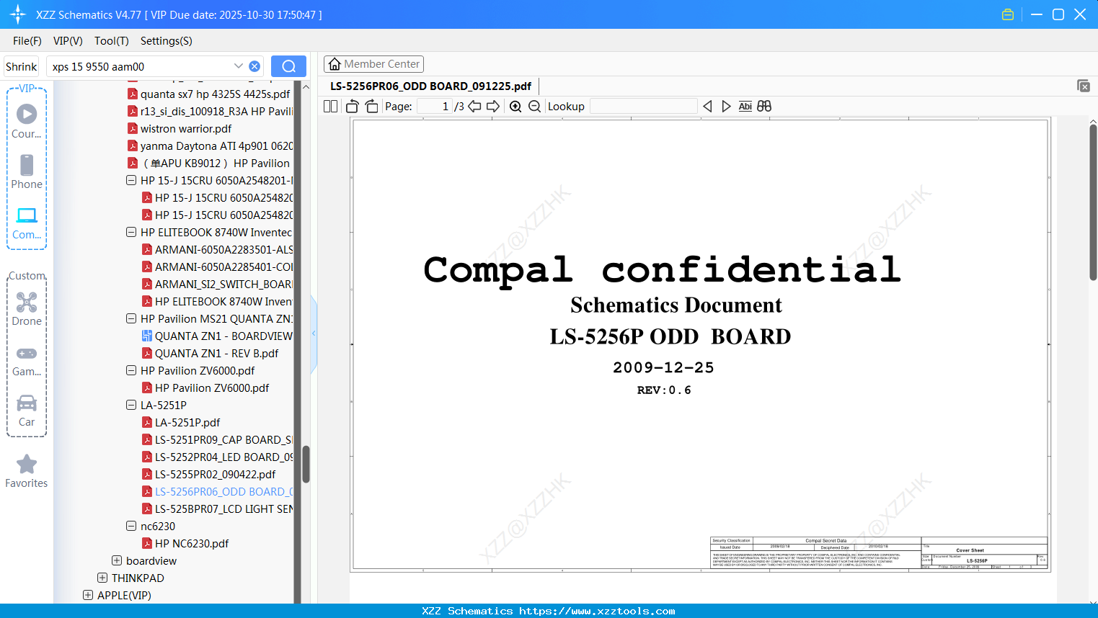Select the LS-5256PR06_ODD BOARD_091225.pdf tab
1098x618 pixels.
click(431, 86)
